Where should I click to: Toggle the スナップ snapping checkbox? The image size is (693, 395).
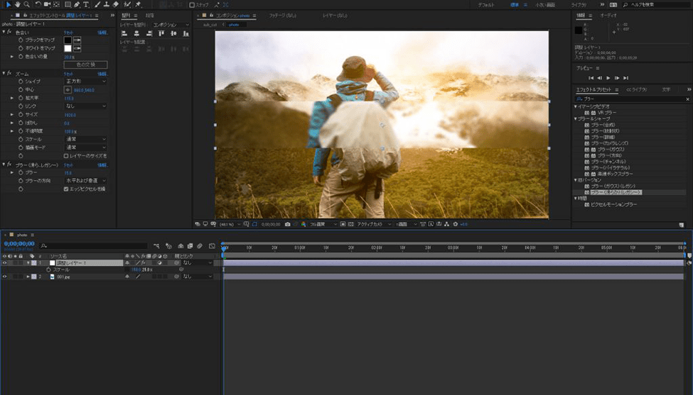coord(192,5)
